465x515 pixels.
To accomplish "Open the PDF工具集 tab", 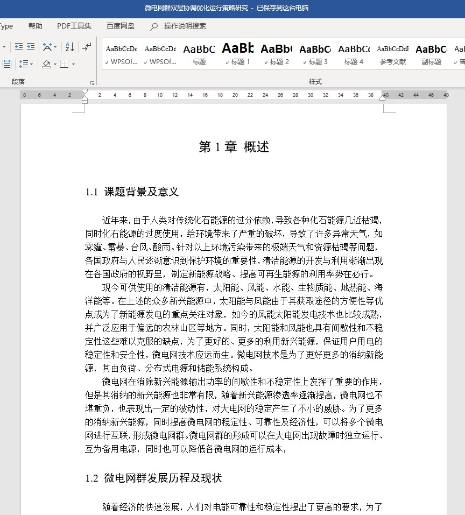I will coord(74,26).
